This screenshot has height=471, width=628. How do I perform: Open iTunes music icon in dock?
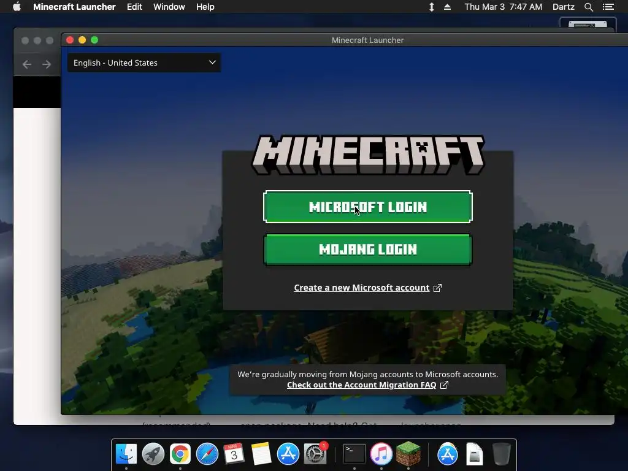[x=381, y=454]
